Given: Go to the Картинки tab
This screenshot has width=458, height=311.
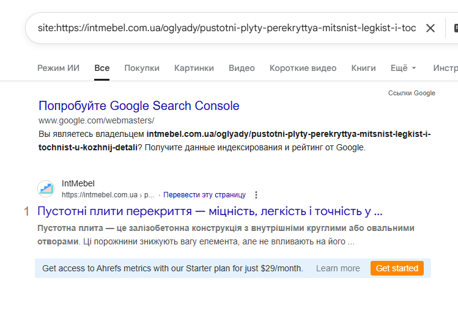Looking at the screenshot, I should tap(194, 68).
